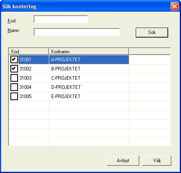Focus the Kod input field
Viewport: 181px width, 173px height.
[x=61, y=19]
